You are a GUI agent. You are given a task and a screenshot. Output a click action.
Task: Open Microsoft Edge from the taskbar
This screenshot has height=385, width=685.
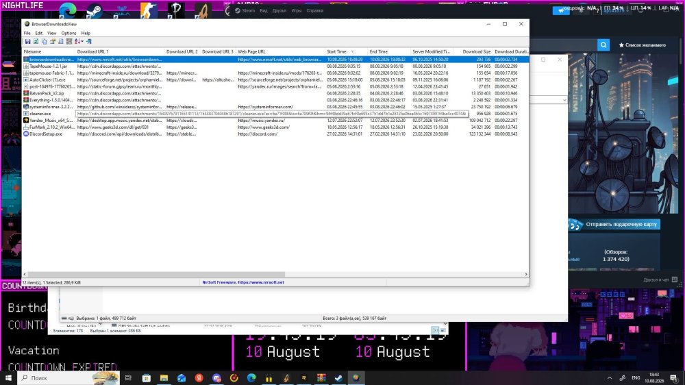tap(251, 378)
